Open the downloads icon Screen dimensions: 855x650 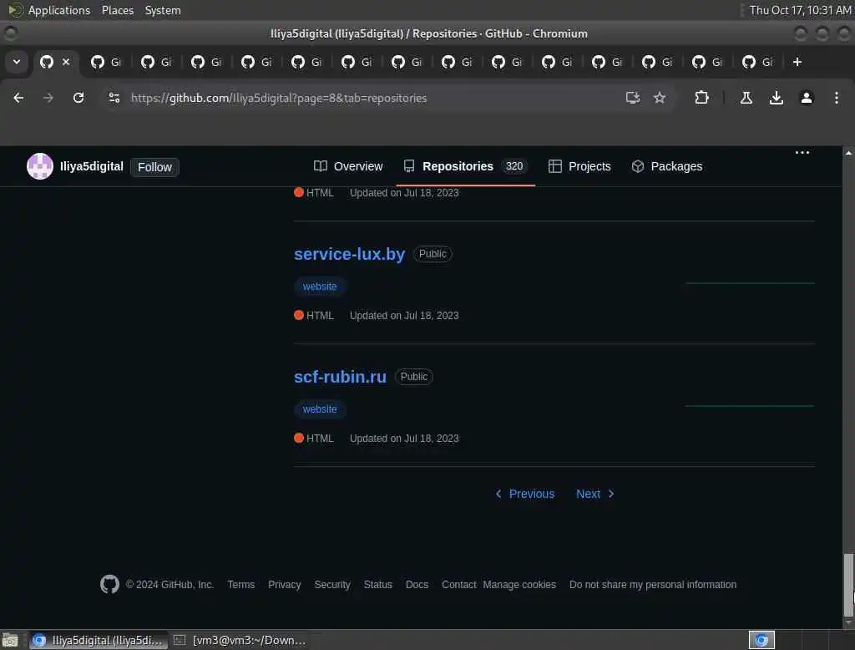coord(776,98)
